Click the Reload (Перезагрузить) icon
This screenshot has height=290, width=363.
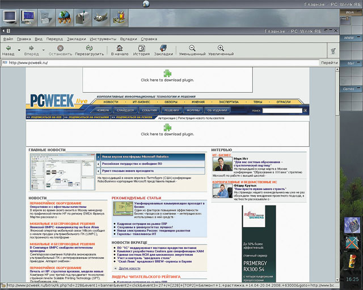[89, 48]
